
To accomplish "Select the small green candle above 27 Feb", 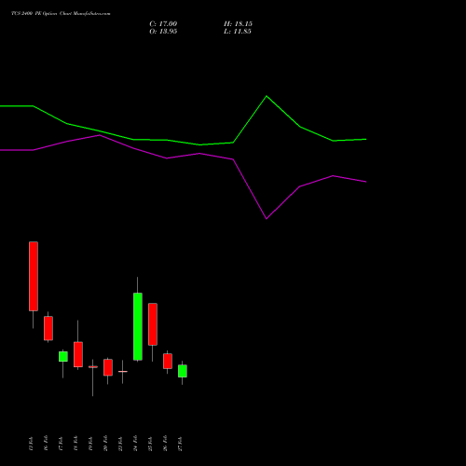I will click(x=183, y=371).
